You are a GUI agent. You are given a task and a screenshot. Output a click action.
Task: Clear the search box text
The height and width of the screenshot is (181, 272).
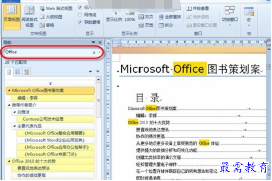94,52
